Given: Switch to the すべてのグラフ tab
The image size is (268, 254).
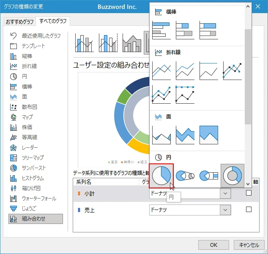Looking at the screenshot, I should pyautogui.click(x=53, y=21).
